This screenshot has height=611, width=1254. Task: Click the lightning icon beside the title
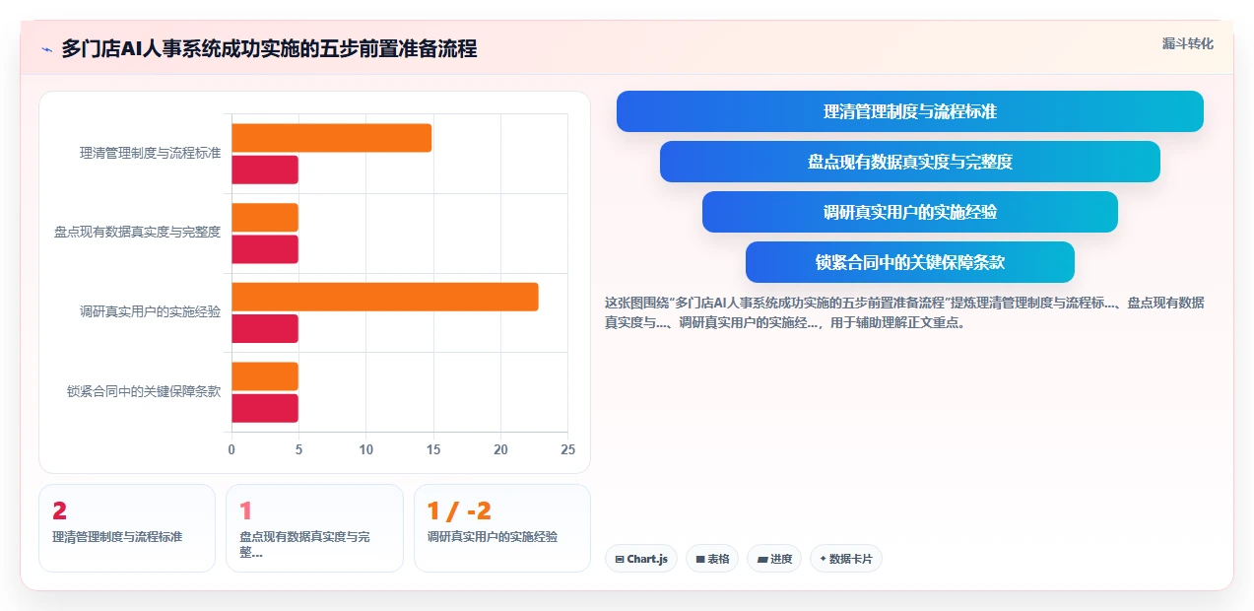pyautogui.click(x=46, y=49)
